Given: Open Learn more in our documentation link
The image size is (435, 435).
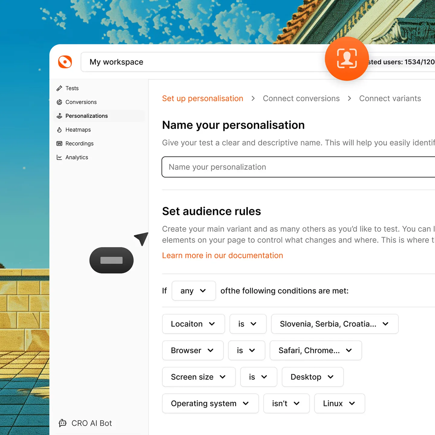Looking at the screenshot, I should 223,256.
